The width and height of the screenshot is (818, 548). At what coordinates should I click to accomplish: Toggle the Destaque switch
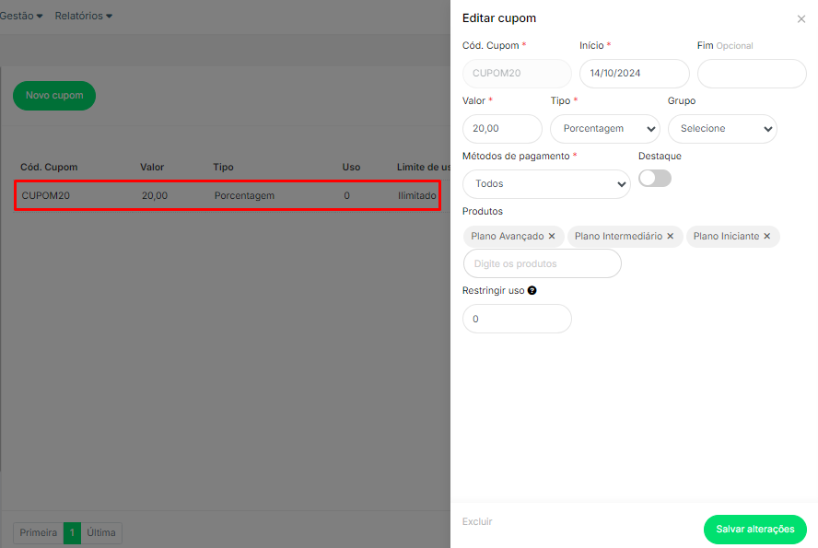pyautogui.click(x=655, y=179)
